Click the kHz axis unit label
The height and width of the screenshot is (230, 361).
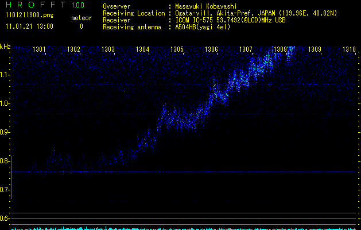[5, 47]
